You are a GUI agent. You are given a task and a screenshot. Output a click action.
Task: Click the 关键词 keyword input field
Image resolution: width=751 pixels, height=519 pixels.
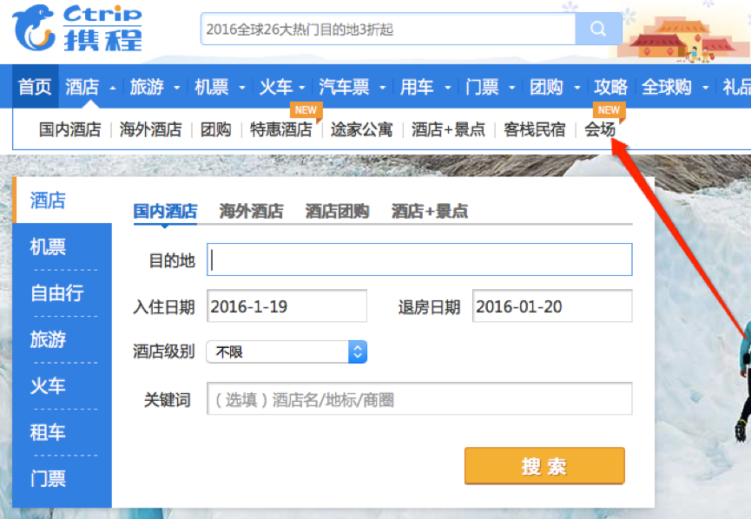tap(419, 399)
